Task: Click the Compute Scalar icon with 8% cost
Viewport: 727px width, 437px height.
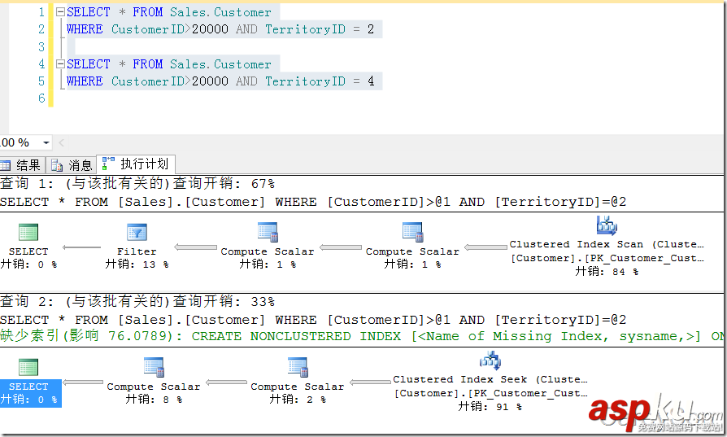Action: click(x=153, y=368)
